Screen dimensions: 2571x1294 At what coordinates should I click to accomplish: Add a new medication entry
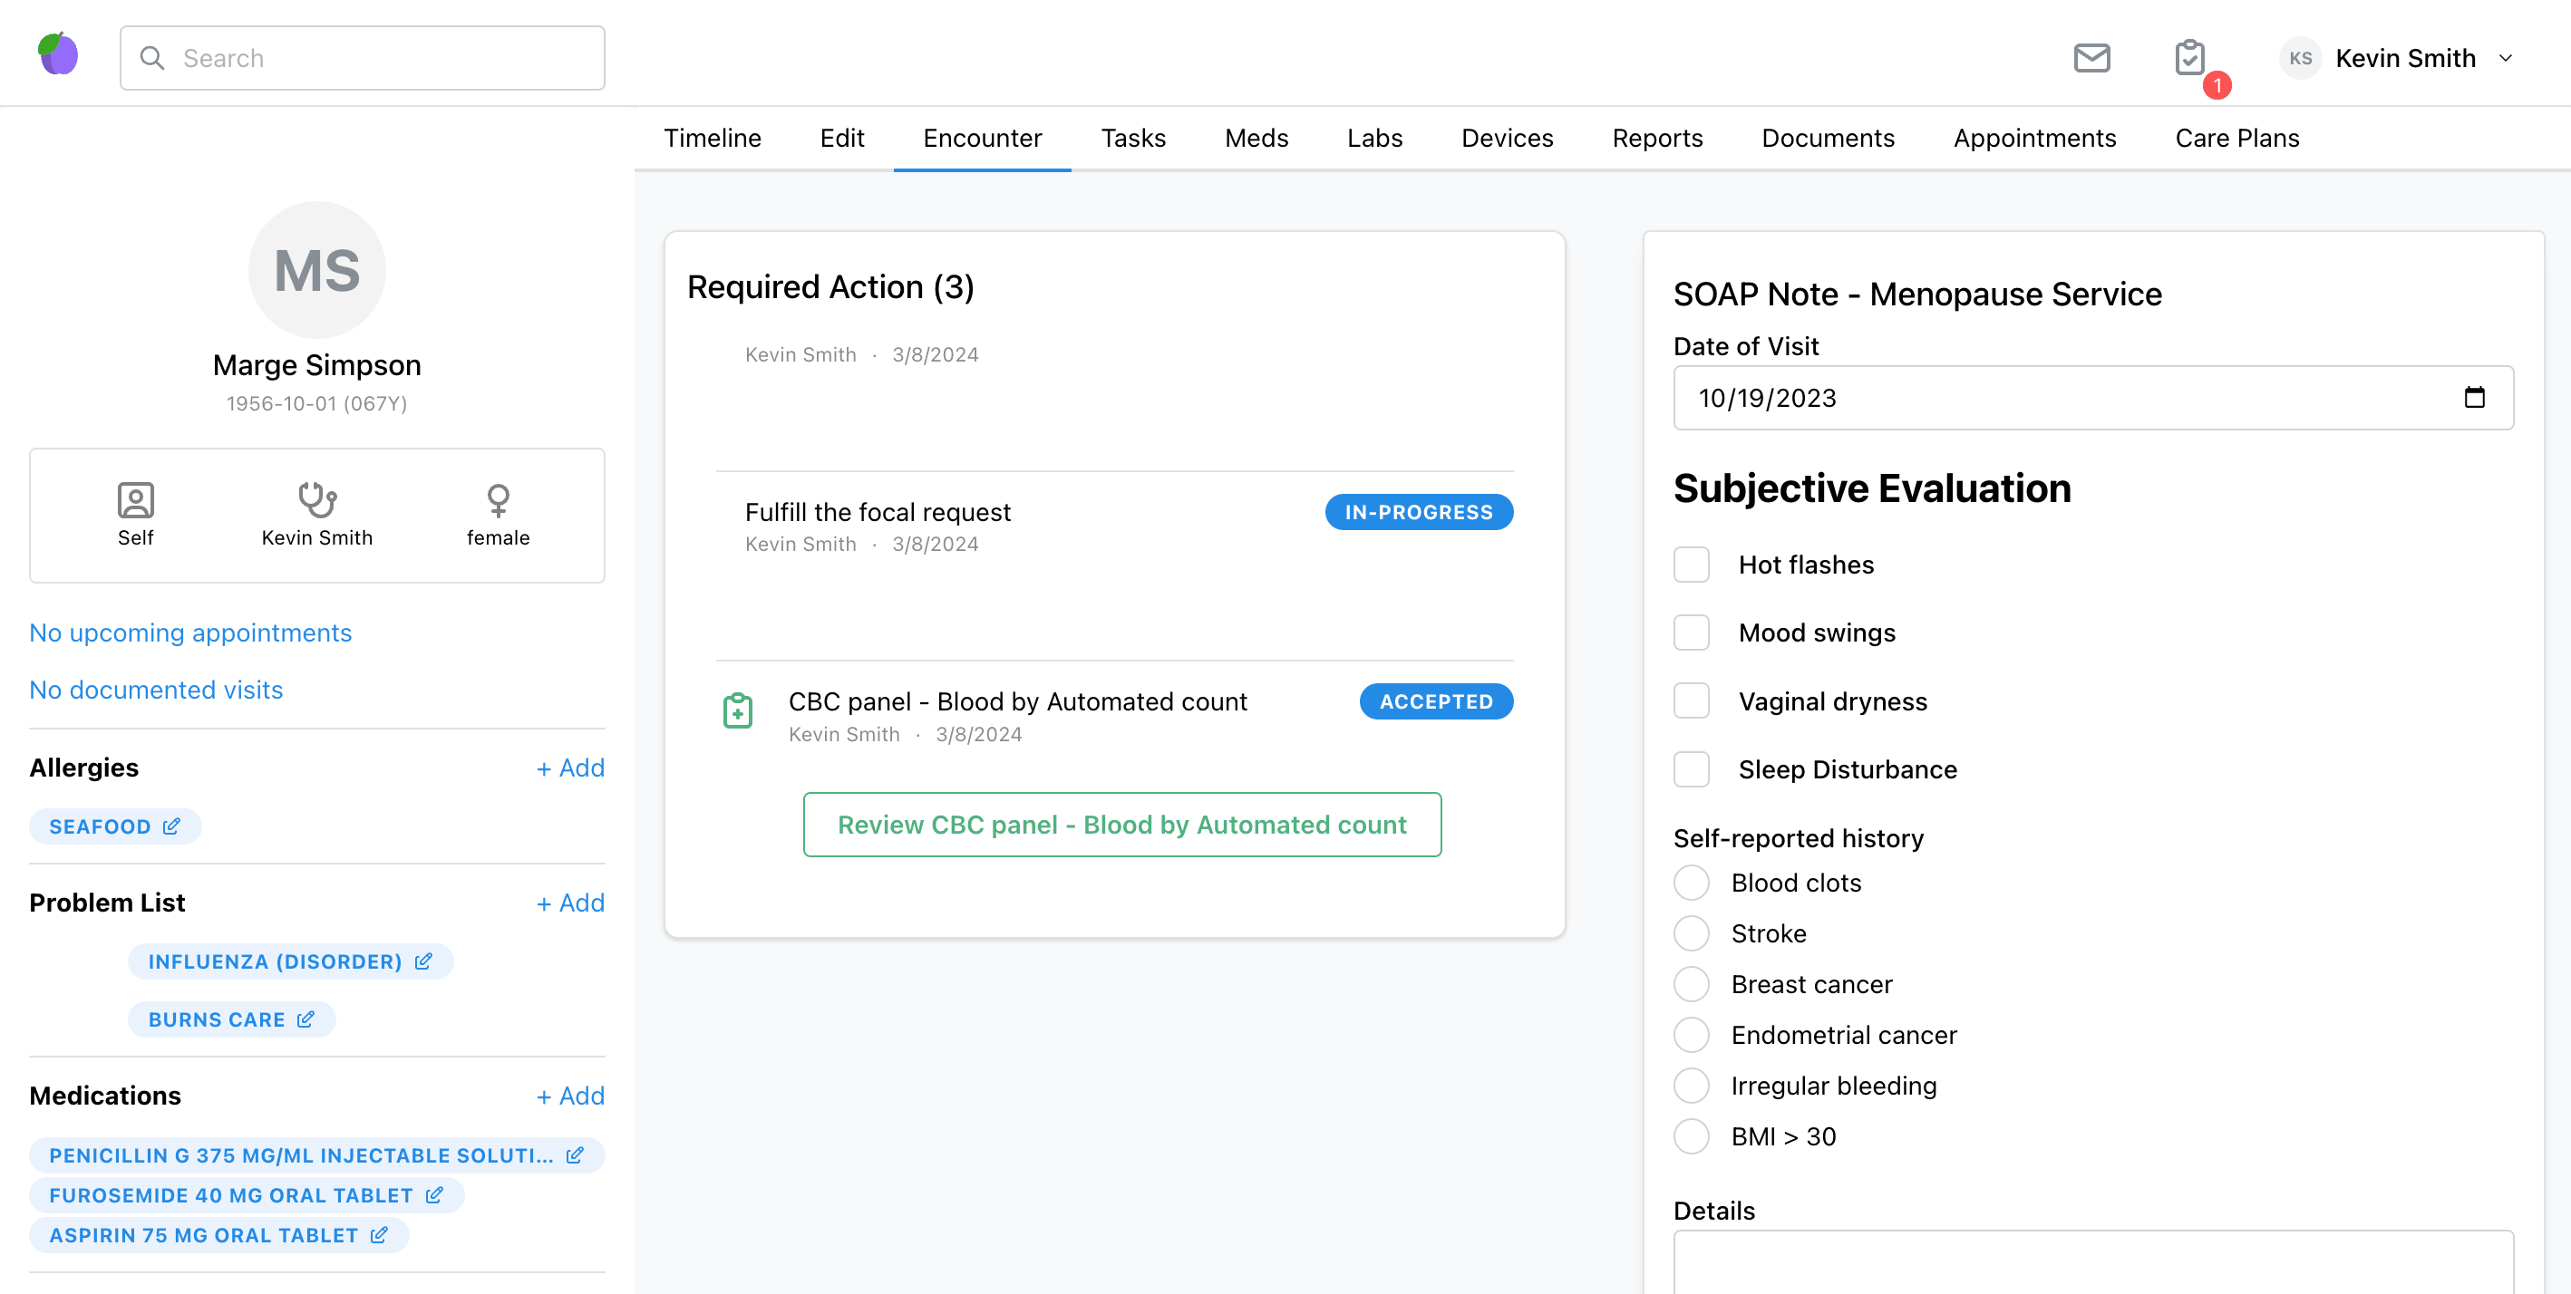click(570, 1096)
